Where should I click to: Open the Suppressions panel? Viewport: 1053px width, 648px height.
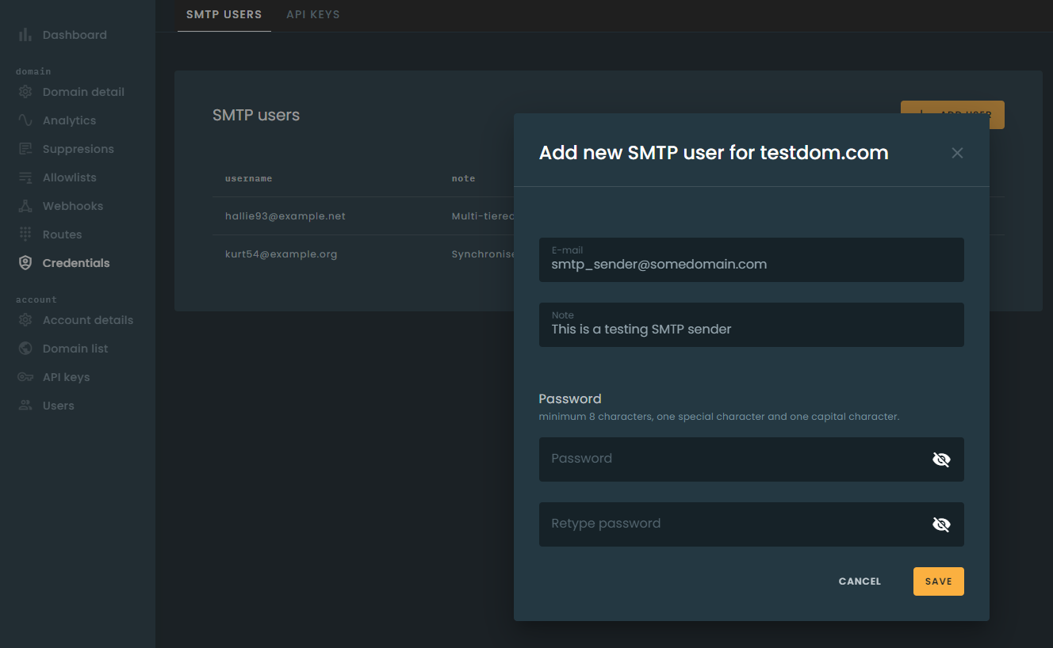(76, 148)
